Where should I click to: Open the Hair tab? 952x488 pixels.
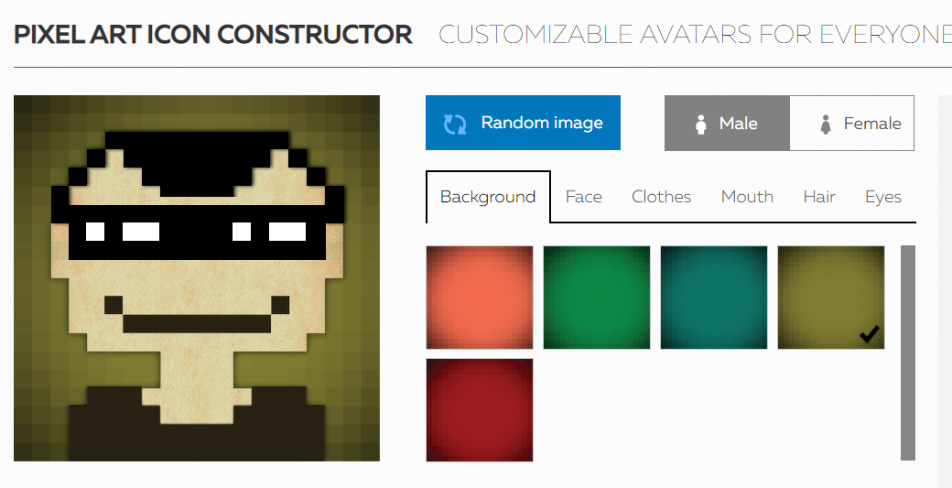coord(819,197)
